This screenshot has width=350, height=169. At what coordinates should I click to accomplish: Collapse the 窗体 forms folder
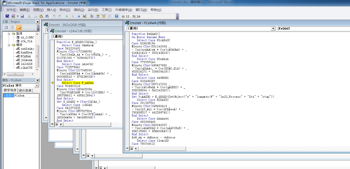pos(9,33)
